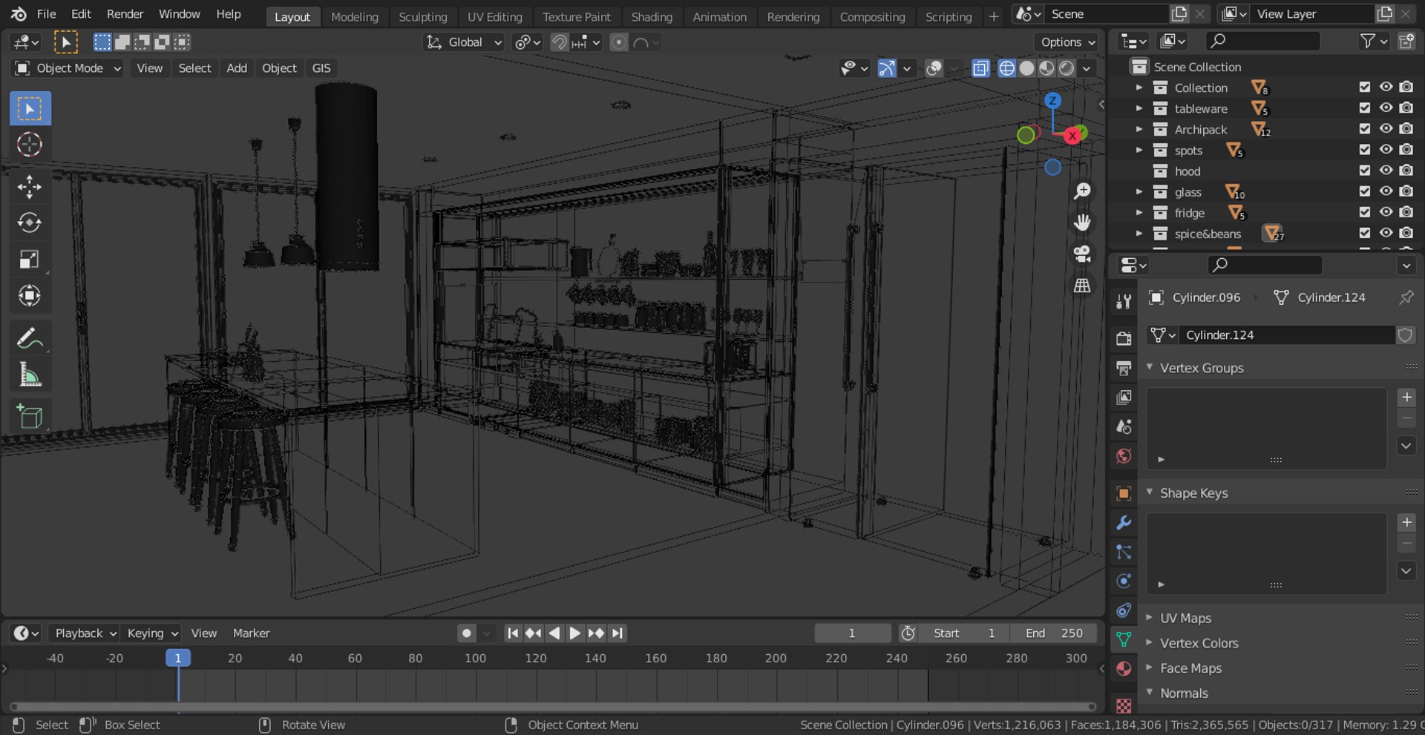Viewport: 1425px width, 735px height.
Task: Expand the Collection tree item
Action: coord(1139,88)
